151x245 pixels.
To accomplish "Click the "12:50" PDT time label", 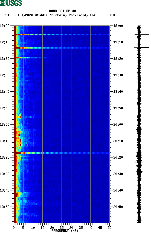I will click(x=5, y=108).
